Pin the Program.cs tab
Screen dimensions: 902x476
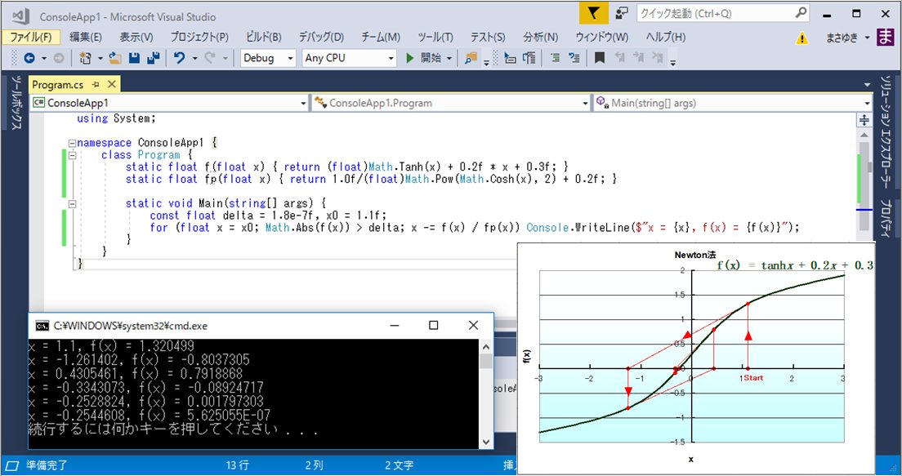pyautogui.click(x=96, y=85)
